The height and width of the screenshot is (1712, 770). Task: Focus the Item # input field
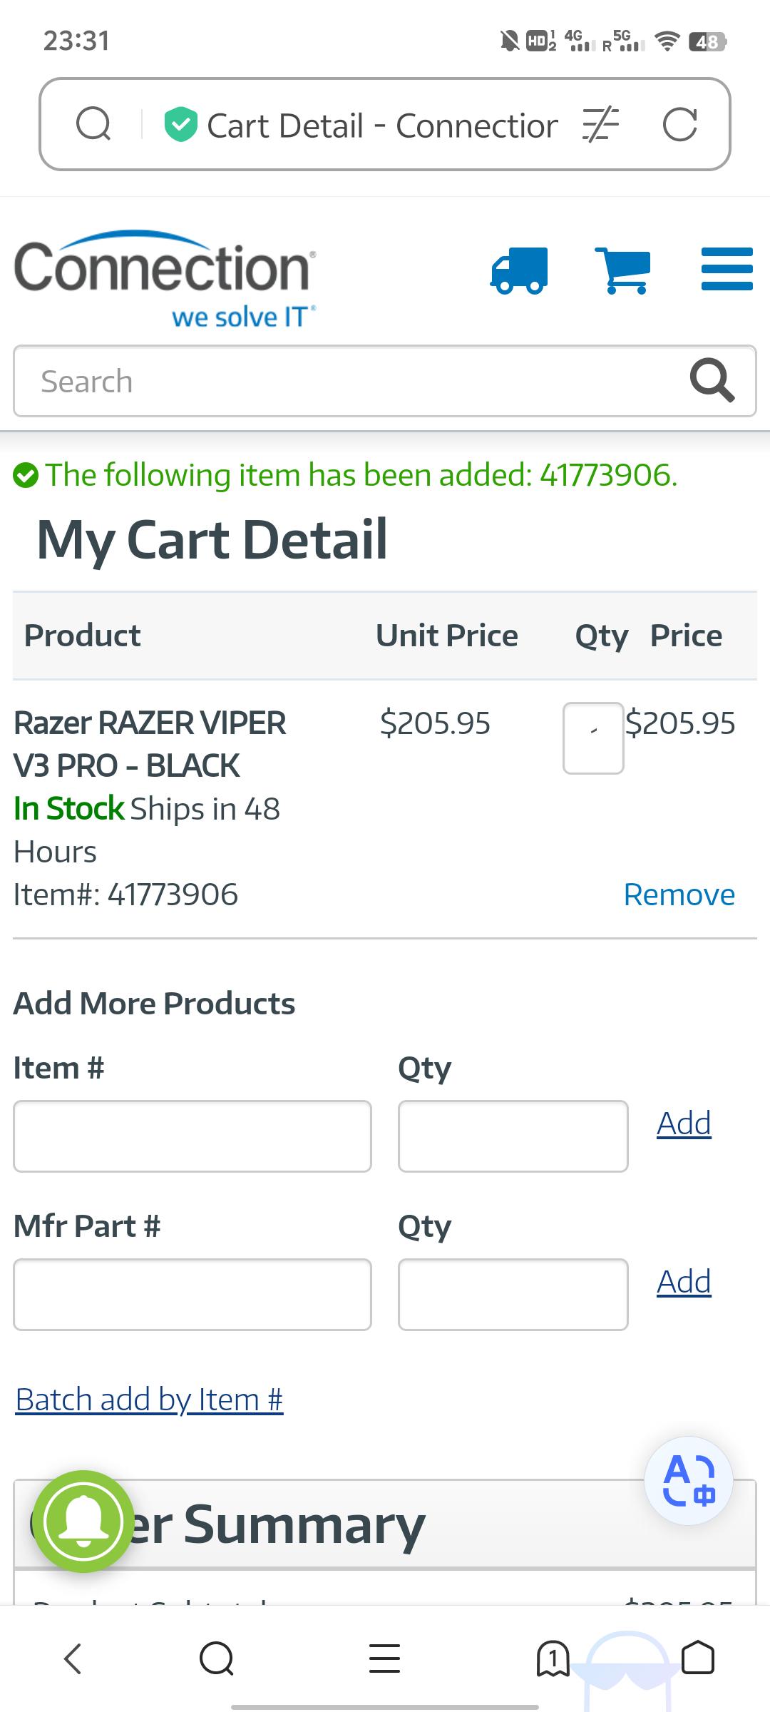[192, 1136]
